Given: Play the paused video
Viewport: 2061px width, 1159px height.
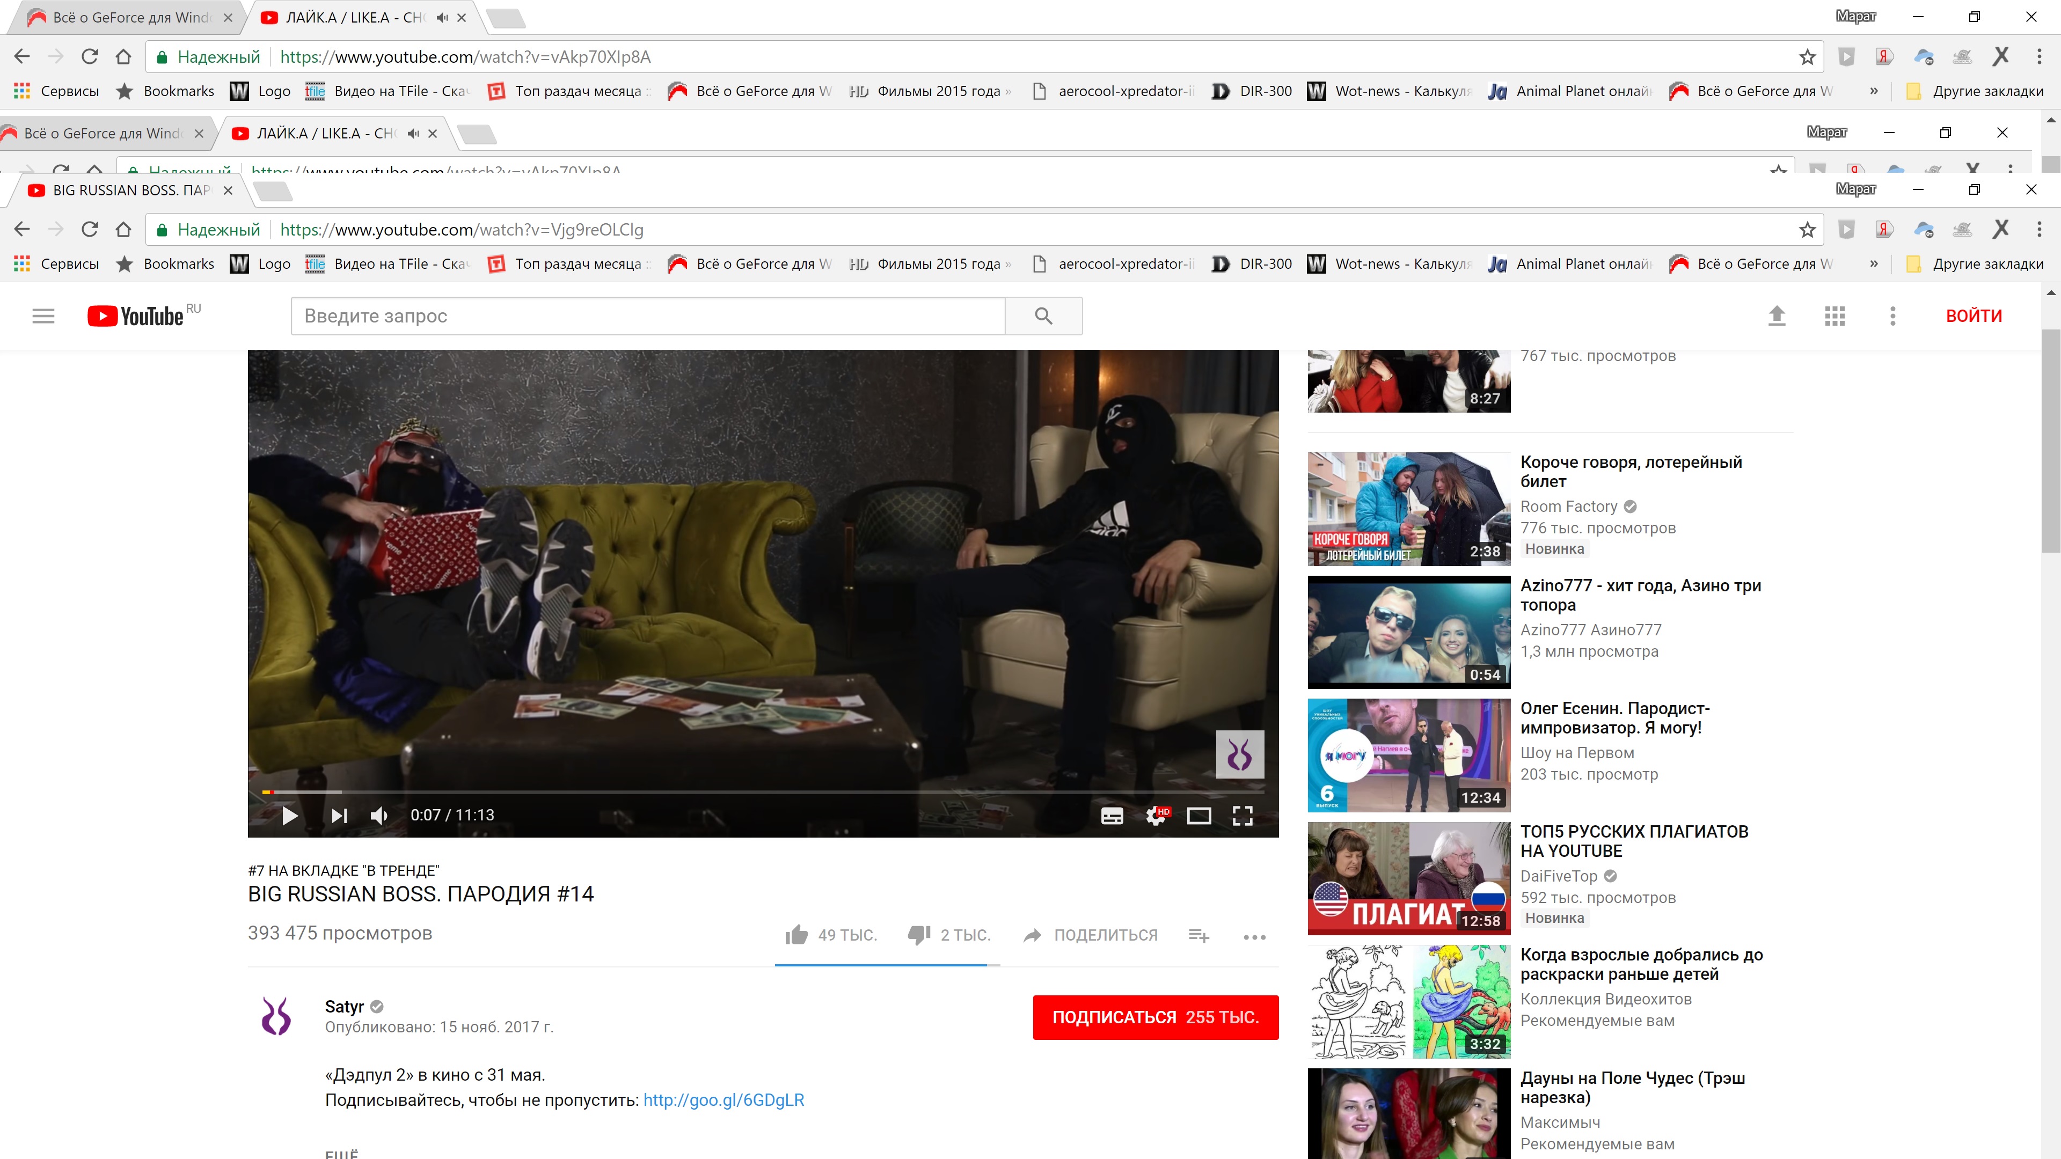Looking at the screenshot, I should (x=290, y=815).
